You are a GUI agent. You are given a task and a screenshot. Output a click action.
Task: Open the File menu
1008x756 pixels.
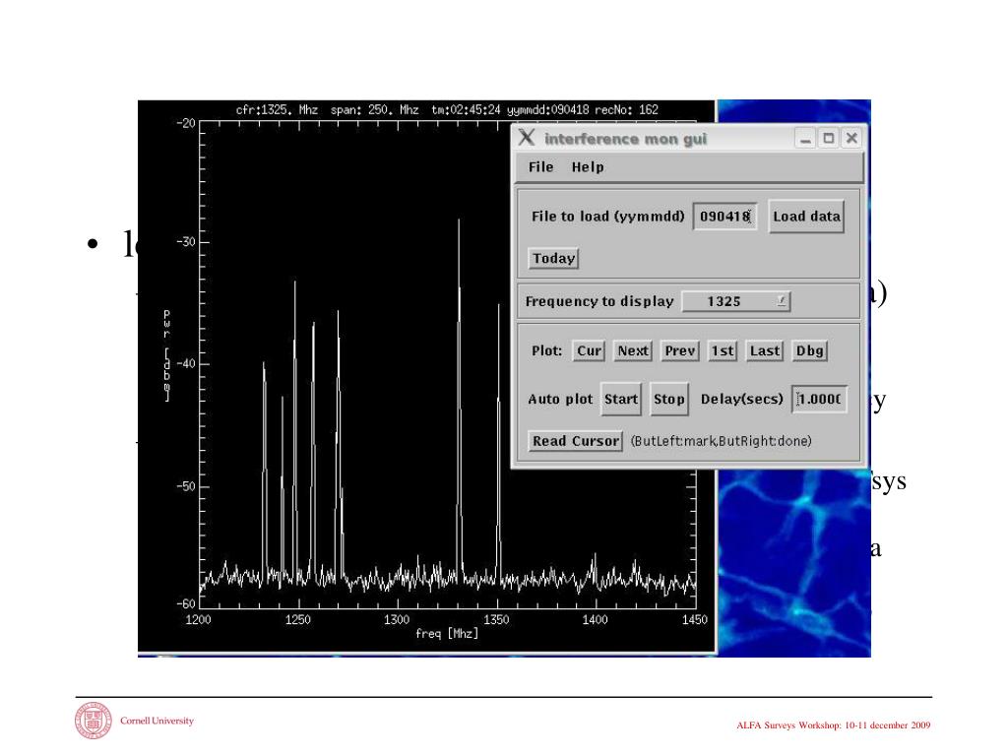(540, 167)
